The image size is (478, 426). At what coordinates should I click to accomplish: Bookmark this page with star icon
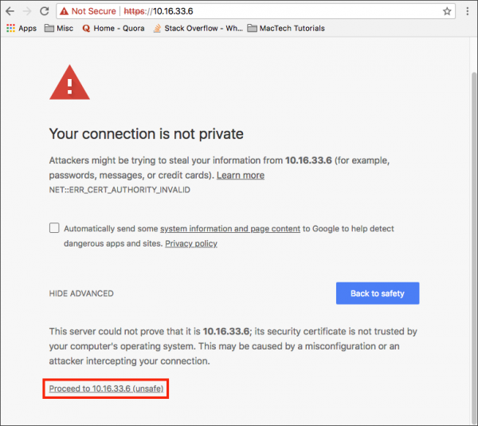[447, 11]
